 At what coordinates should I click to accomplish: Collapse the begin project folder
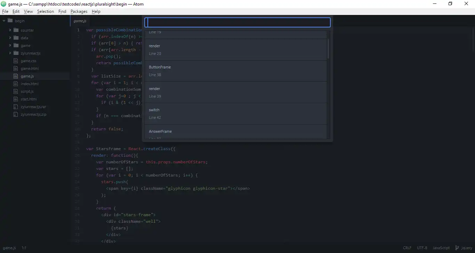click(x=3, y=21)
